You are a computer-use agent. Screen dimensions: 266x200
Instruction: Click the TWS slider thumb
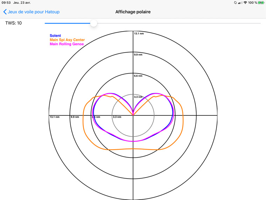93,23
